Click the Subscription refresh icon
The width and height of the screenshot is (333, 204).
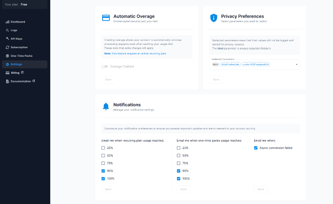coord(7,47)
